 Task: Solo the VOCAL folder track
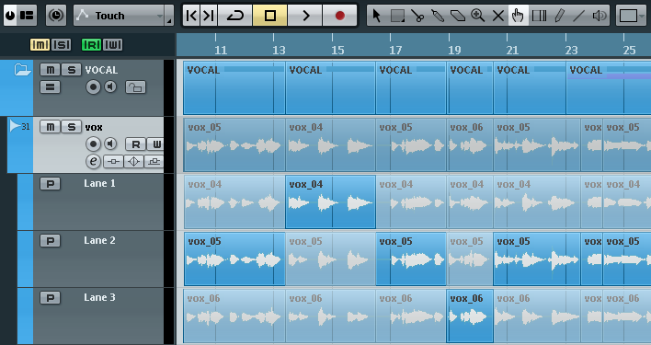(71, 70)
